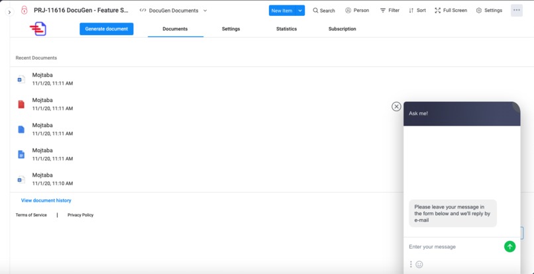534x274 pixels.
Task: Open the Subscription tab
Action: coord(343,29)
